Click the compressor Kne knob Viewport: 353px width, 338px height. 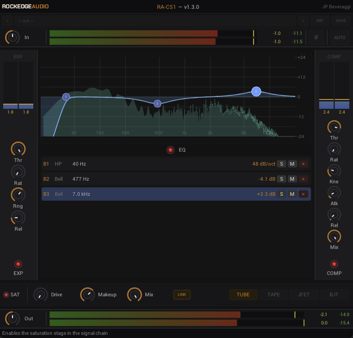[x=334, y=171]
